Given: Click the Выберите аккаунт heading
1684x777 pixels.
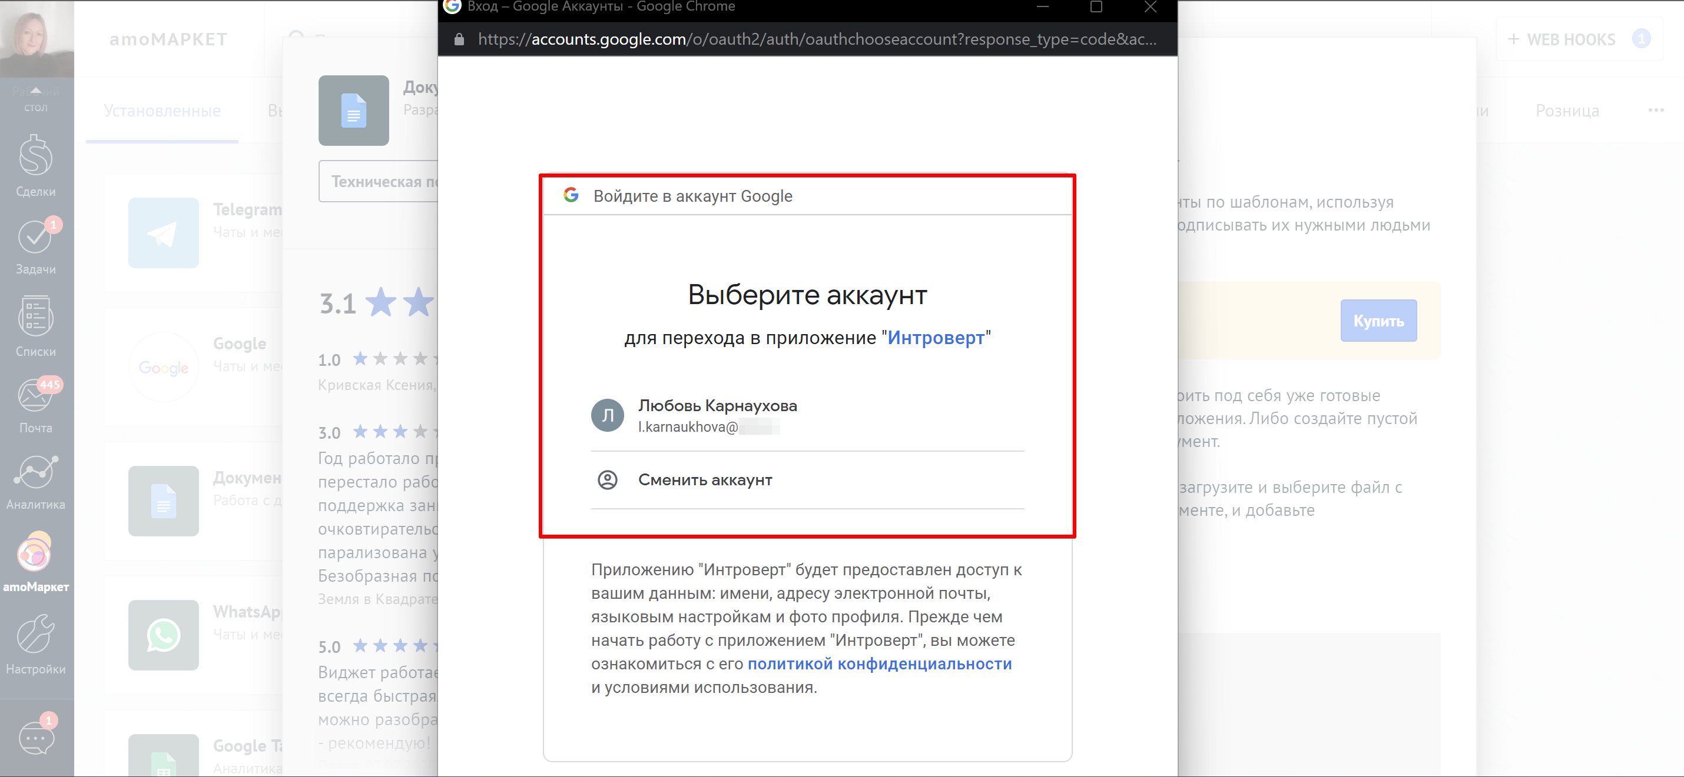Looking at the screenshot, I should [x=807, y=295].
